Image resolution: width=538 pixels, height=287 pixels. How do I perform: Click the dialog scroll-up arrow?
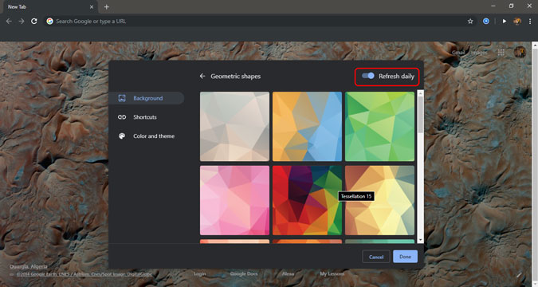click(421, 93)
